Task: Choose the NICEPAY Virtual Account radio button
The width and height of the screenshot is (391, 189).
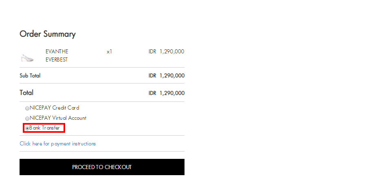Action: point(27,119)
